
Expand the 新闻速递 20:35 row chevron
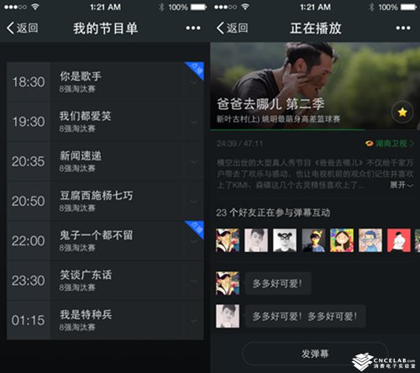tap(194, 162)
